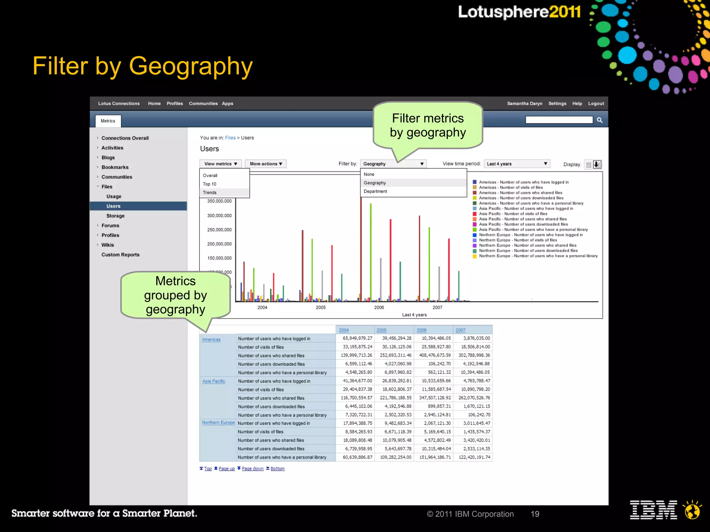Open Communities in sidebar
This screenshot has height=532, width=710.
117,177
